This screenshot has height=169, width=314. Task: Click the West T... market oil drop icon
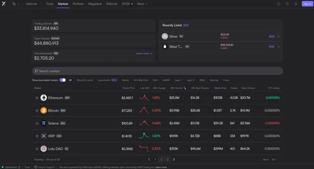click(165, 47)
